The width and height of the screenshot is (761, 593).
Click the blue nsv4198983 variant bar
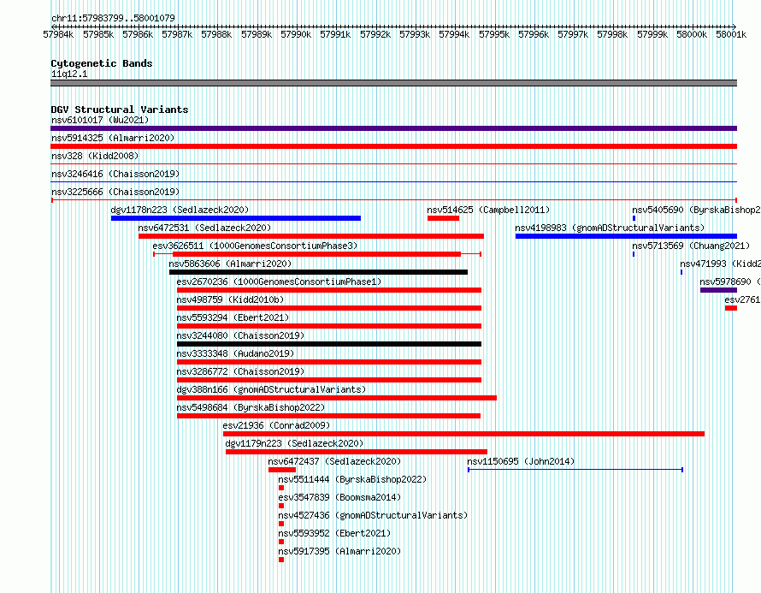click(626, 236)
